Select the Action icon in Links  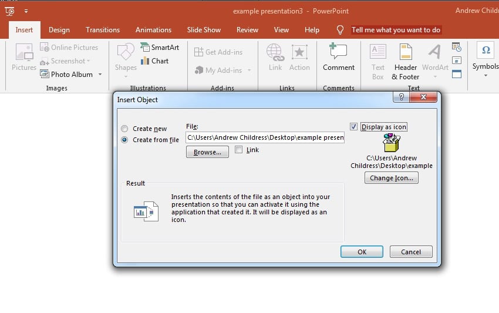coord(299,52)
